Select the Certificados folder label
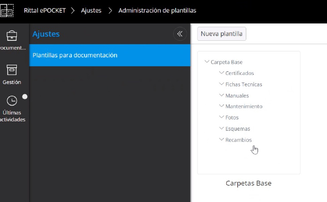Viewport: 327px width, 202px height. (240, 73)
